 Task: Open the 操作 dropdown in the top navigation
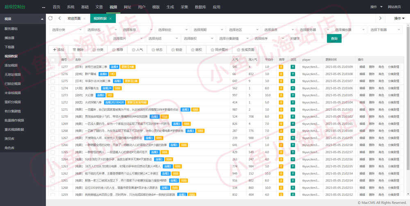tap(376, 7)
